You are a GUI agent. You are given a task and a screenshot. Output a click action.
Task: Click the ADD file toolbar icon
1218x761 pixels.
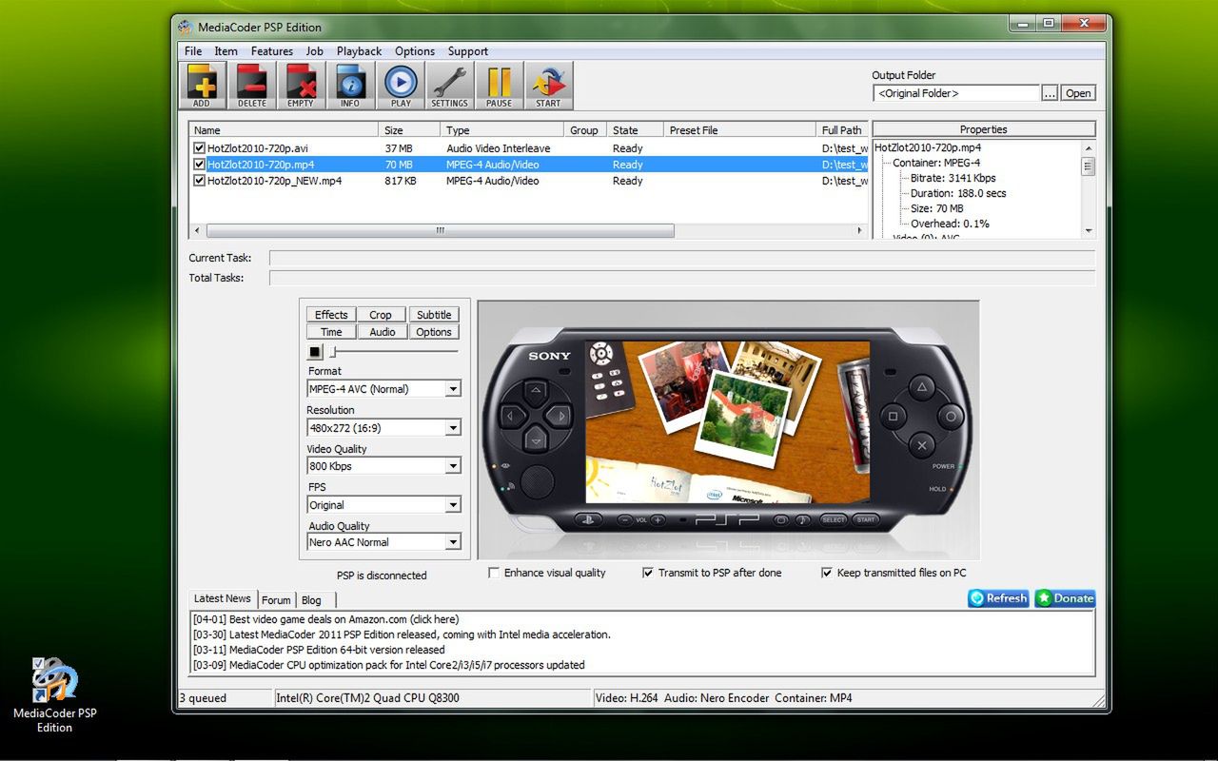[202, 86]
